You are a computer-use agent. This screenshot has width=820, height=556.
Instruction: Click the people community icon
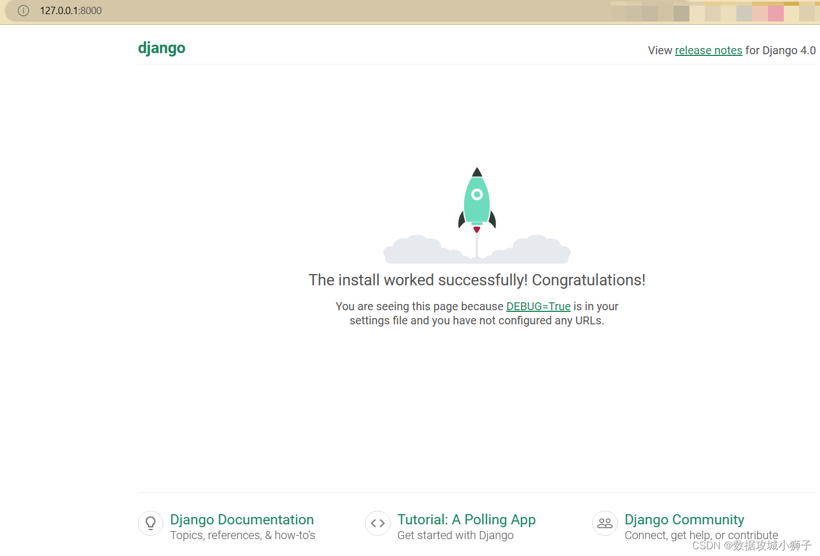point(605,523)
